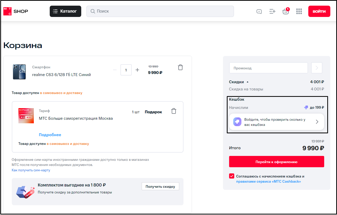Screen dimensions: 337x215
Task: Increase realme C63 quantity with plus
Action: 137,70
